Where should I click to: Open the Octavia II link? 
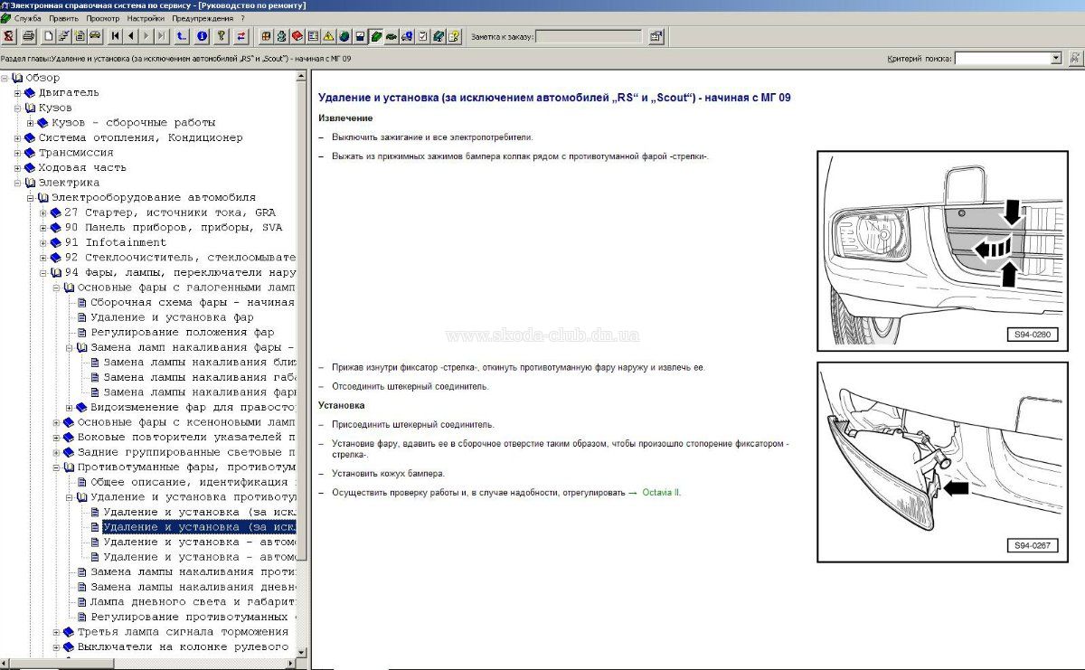coord(661,493)
